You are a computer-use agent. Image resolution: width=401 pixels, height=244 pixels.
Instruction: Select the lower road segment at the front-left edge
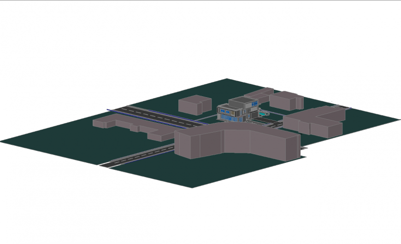137,156
